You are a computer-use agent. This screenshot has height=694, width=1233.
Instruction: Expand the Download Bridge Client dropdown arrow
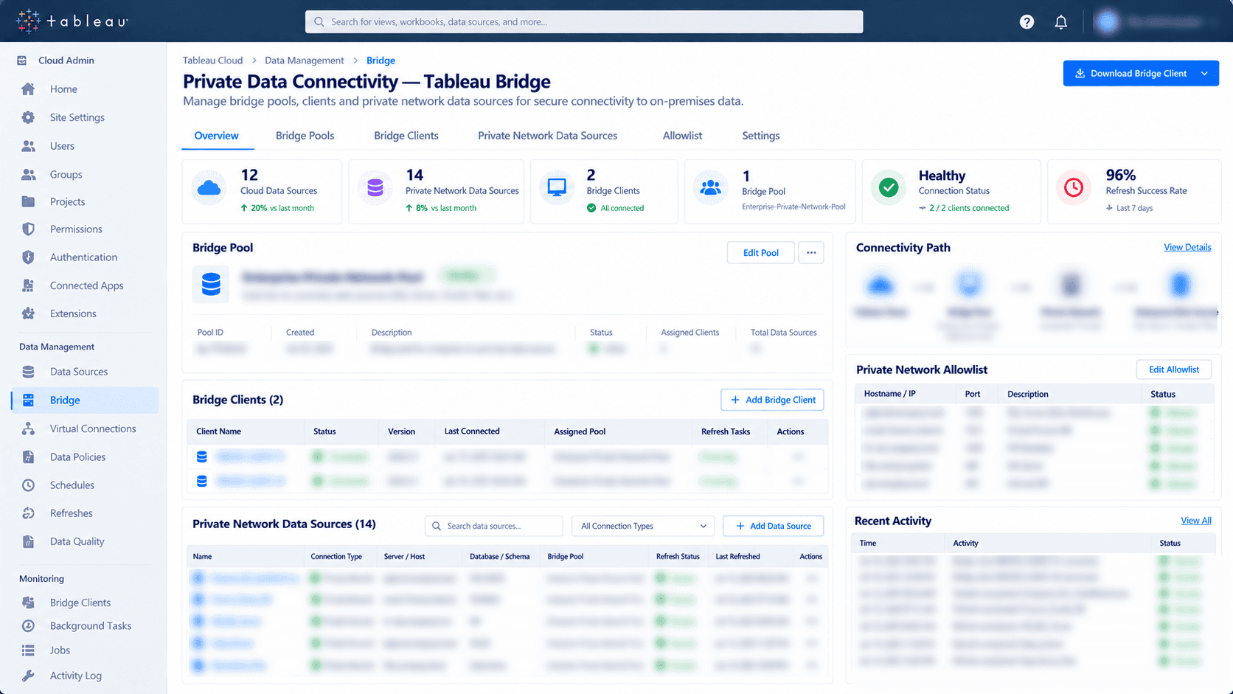coord(1204,74)
